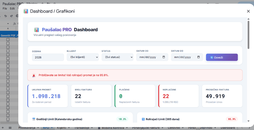Click Undo in the Sheets toolbar
The height and width of the screenshot is (130, 254).
coord(6,16)
